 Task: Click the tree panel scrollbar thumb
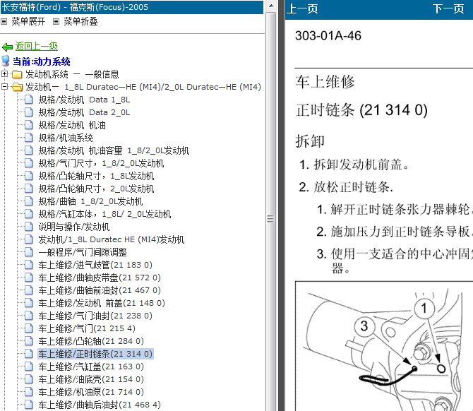click(x=271, y=218)
